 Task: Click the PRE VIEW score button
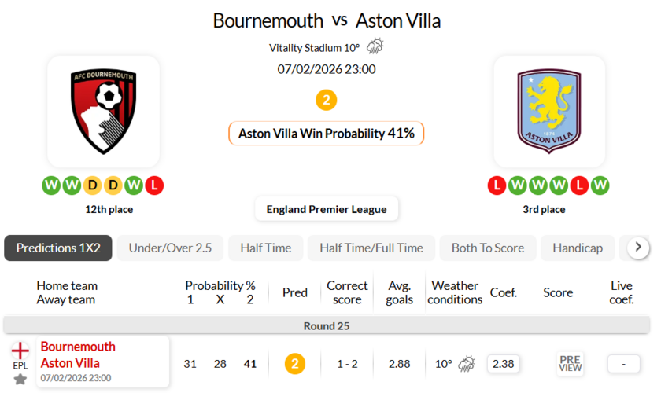(571, 363)
